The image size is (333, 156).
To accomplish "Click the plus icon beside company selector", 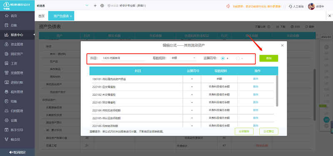I will point(95,6).
